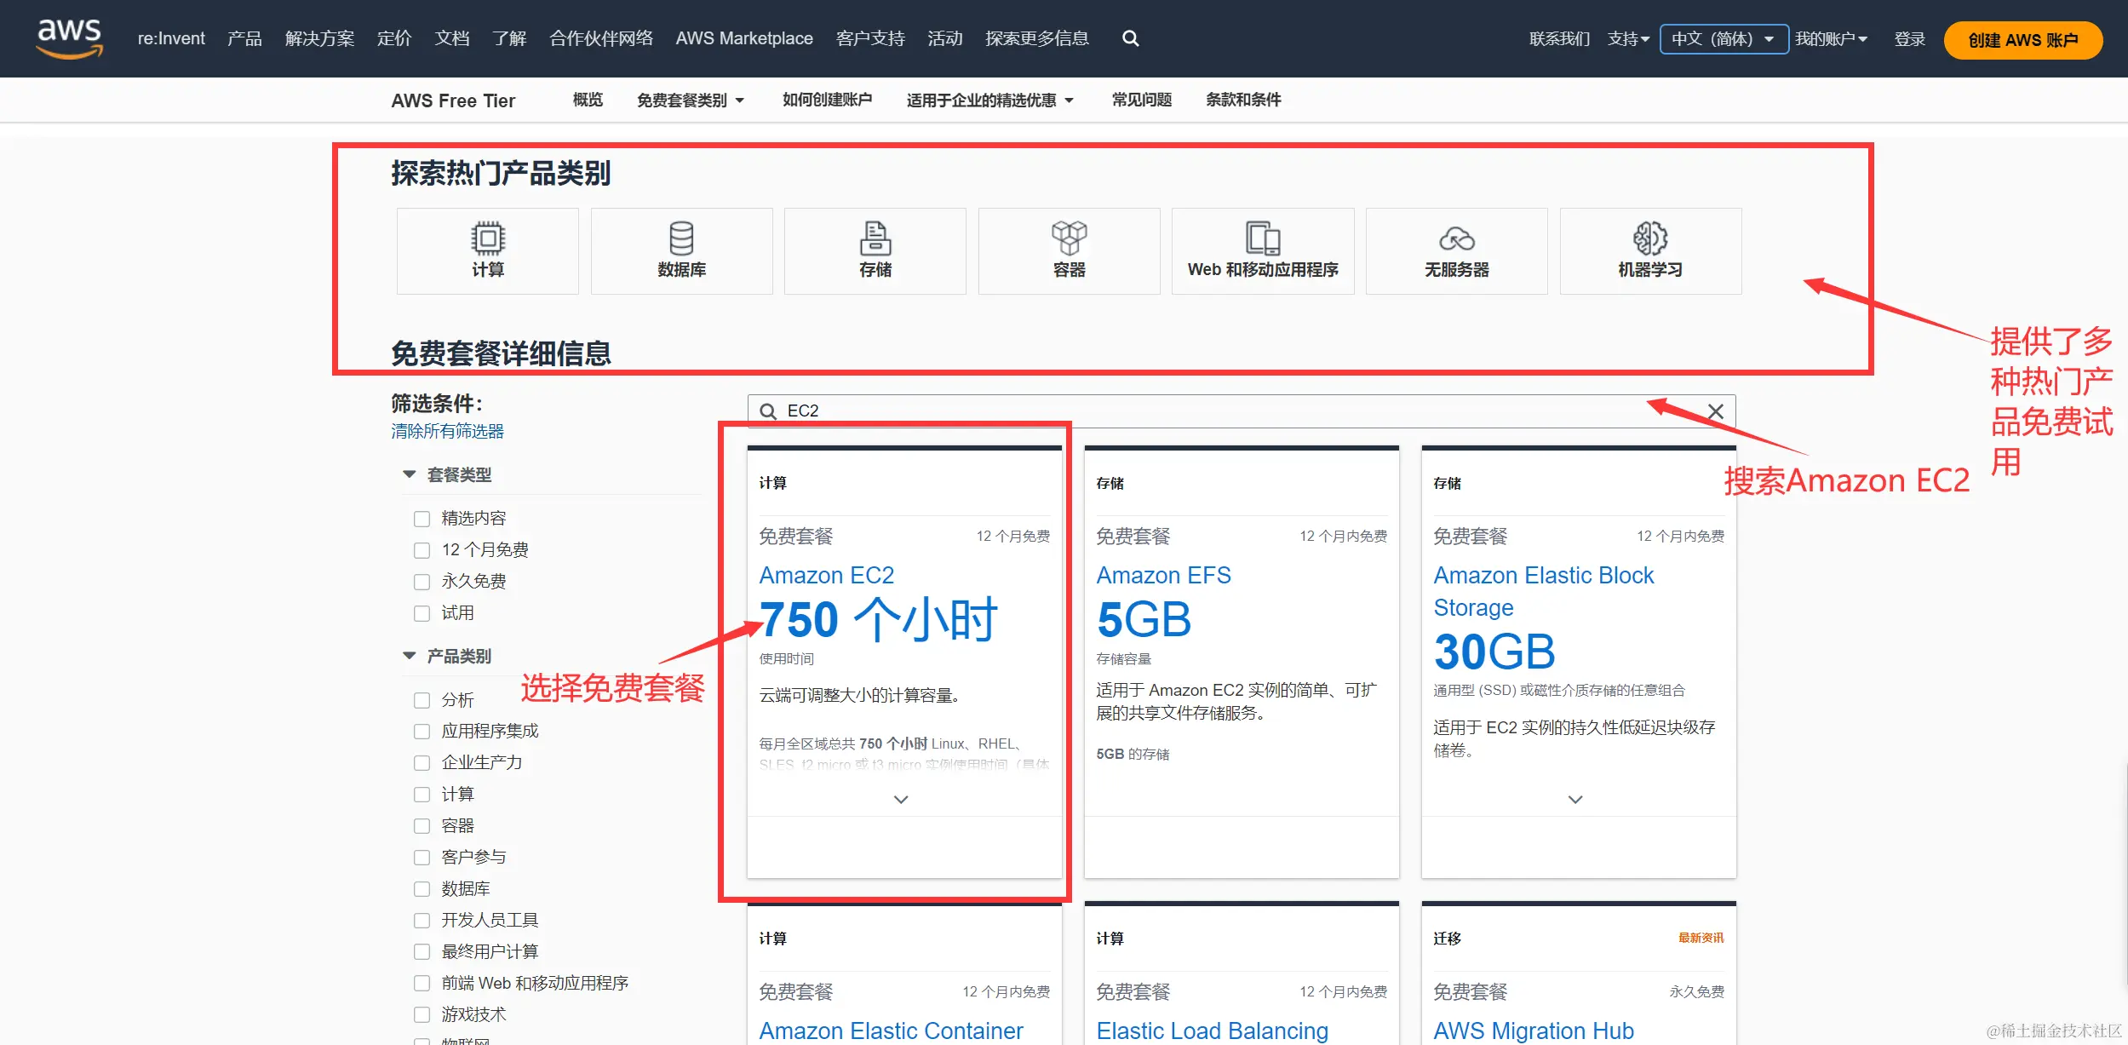This screenshot has width=2128, height=1045.
Task: Check the 客户参与 product category
Action: click(x=422, y=858)
